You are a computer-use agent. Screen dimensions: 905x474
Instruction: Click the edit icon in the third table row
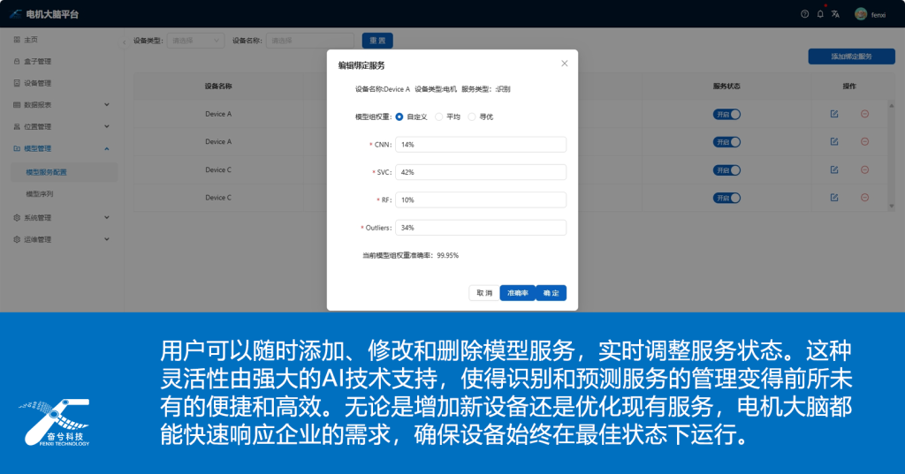point(834,169)
